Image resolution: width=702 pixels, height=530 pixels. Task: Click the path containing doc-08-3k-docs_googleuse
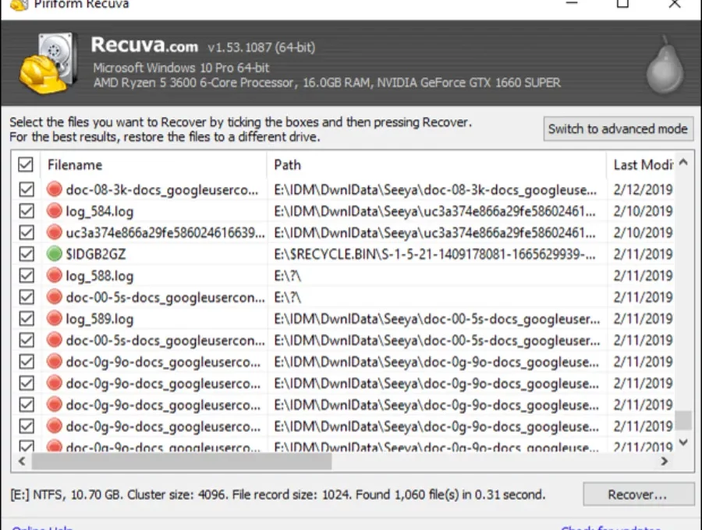click(435, 189)
